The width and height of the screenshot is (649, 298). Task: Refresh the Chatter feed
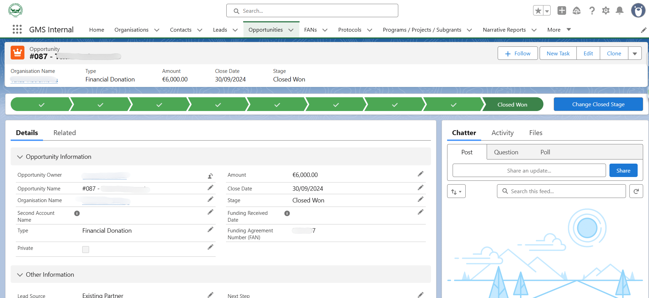click(x=636, y=191)
